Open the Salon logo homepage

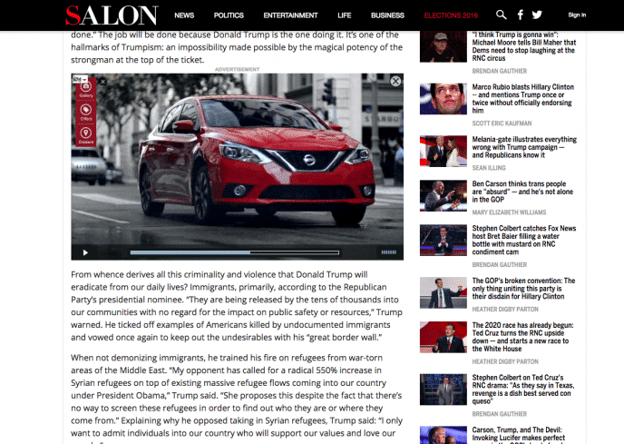point(112,15)
